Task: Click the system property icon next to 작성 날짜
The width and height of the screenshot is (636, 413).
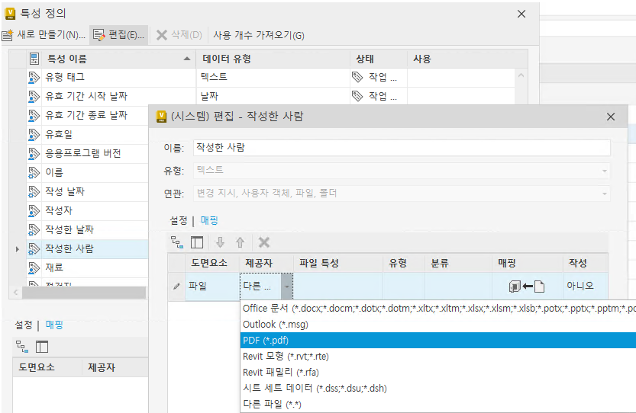Action: pos(34,191)
